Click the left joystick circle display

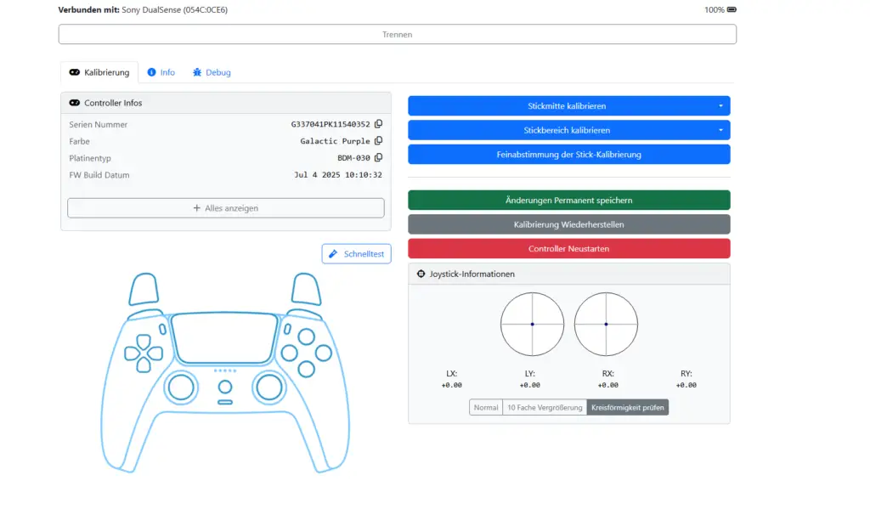[x=532, y=324]
